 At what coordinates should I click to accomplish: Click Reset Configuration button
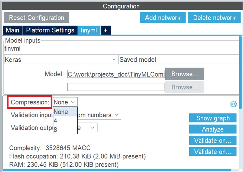click(x=36, y=17)
